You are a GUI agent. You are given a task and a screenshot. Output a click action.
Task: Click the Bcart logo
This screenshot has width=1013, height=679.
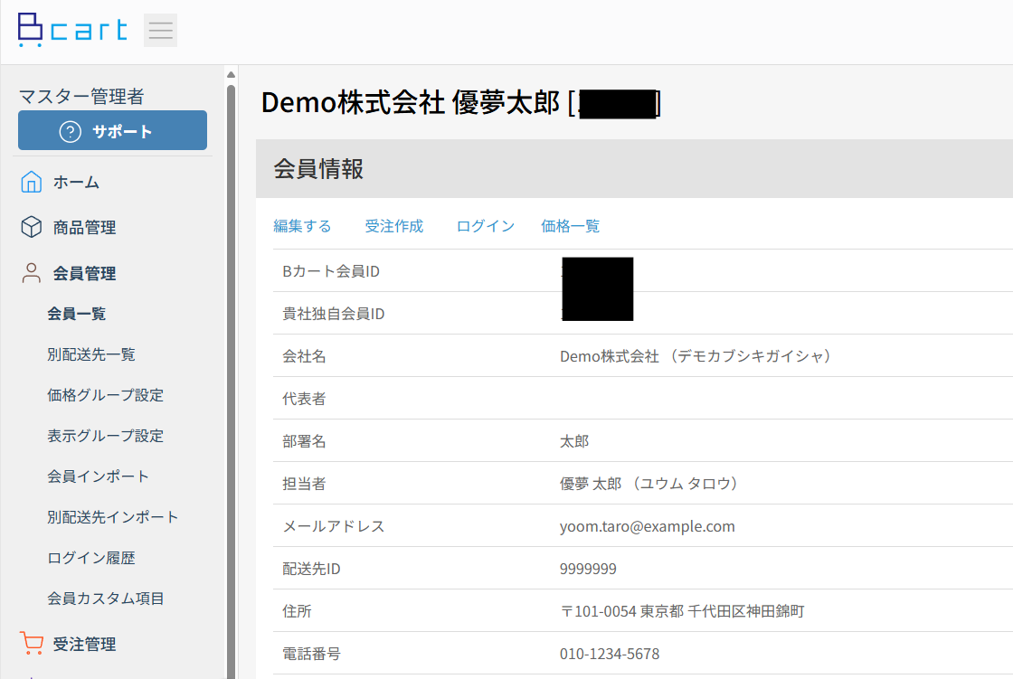pyautogui.click(x=72, y=30)
